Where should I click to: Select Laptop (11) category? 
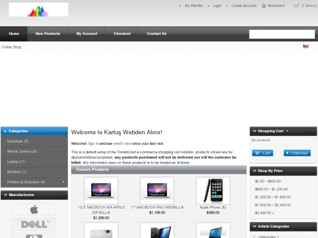(x=34, y=162)
